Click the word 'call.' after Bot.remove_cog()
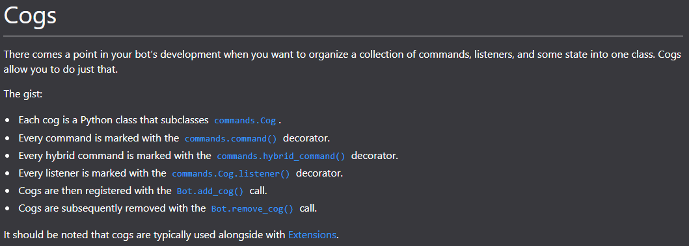 coord(308,208)
